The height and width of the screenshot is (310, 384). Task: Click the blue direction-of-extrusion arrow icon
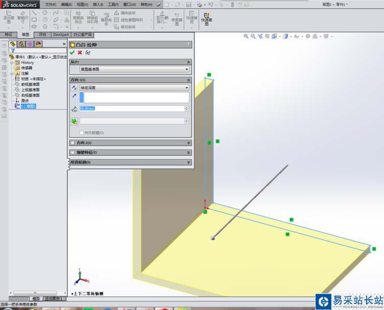[x=74, y=96]
